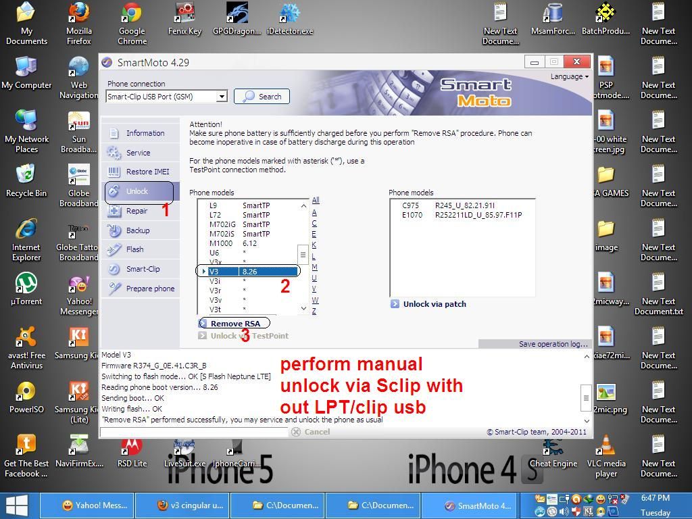Select the E1070 patch model row

pos(462,215)
